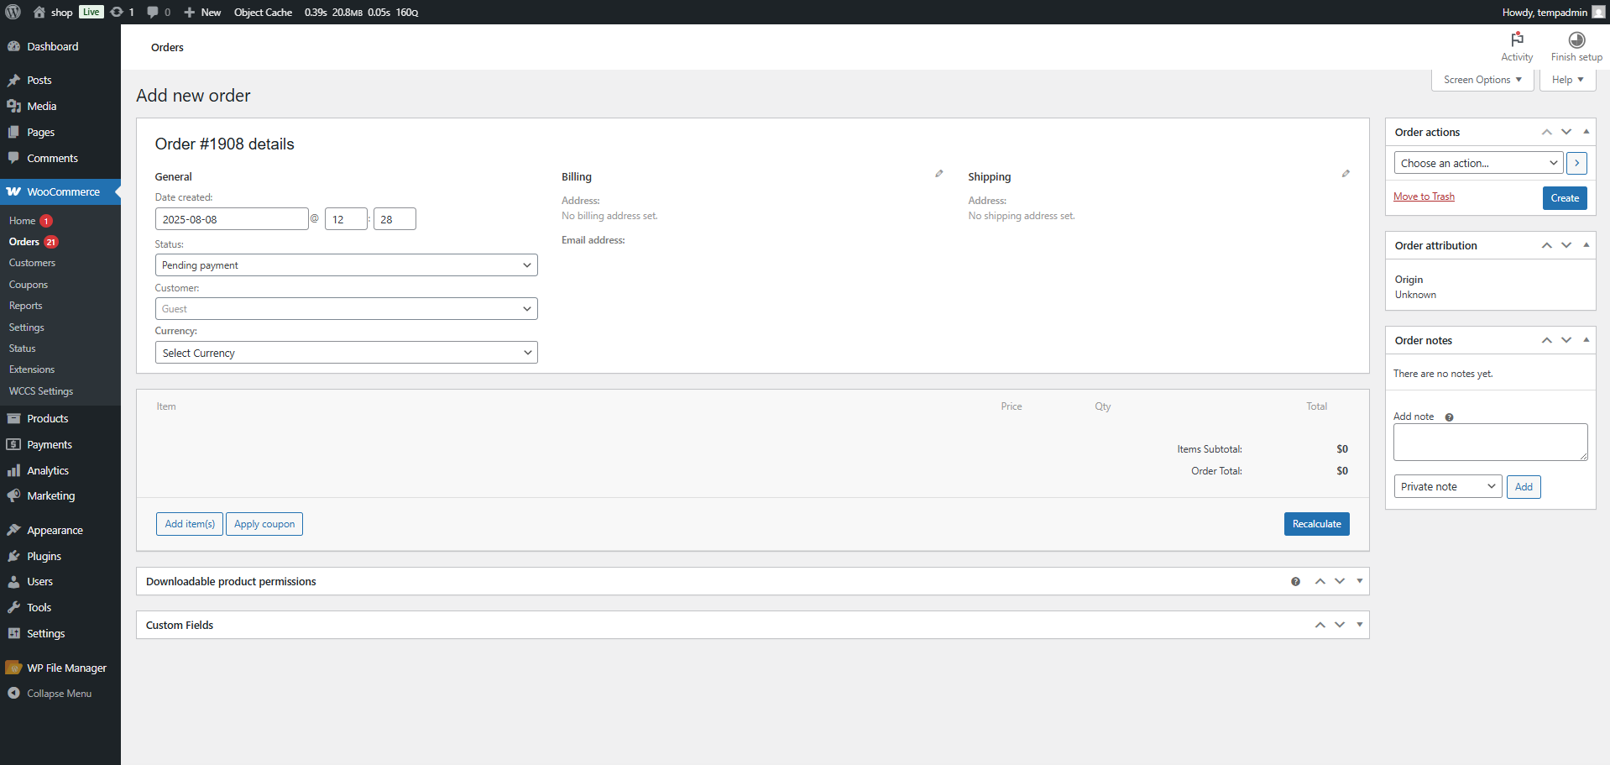Click the Move to Trash link
The height and width of the screenshot is (765, 1610).
pyautogui.click(x=1423, y=196)
